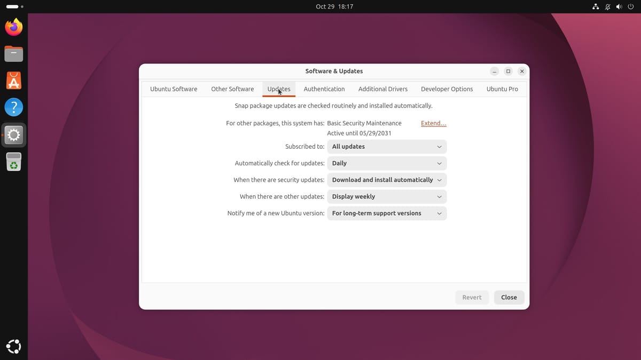Open the Authentication tab

[x=324, y=89]
